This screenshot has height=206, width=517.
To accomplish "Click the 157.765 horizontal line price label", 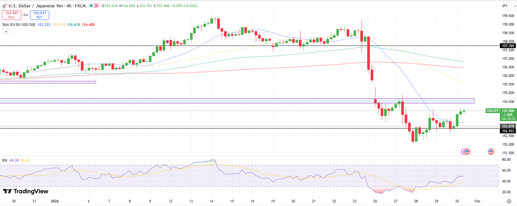I will click(508, 46).
